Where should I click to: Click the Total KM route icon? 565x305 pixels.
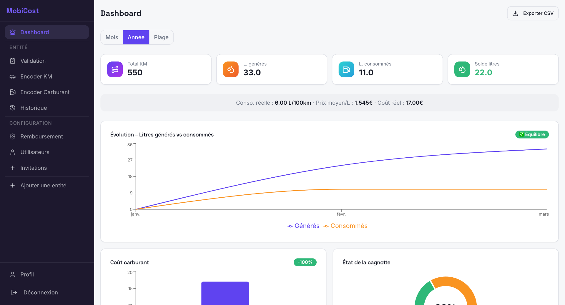115,69
